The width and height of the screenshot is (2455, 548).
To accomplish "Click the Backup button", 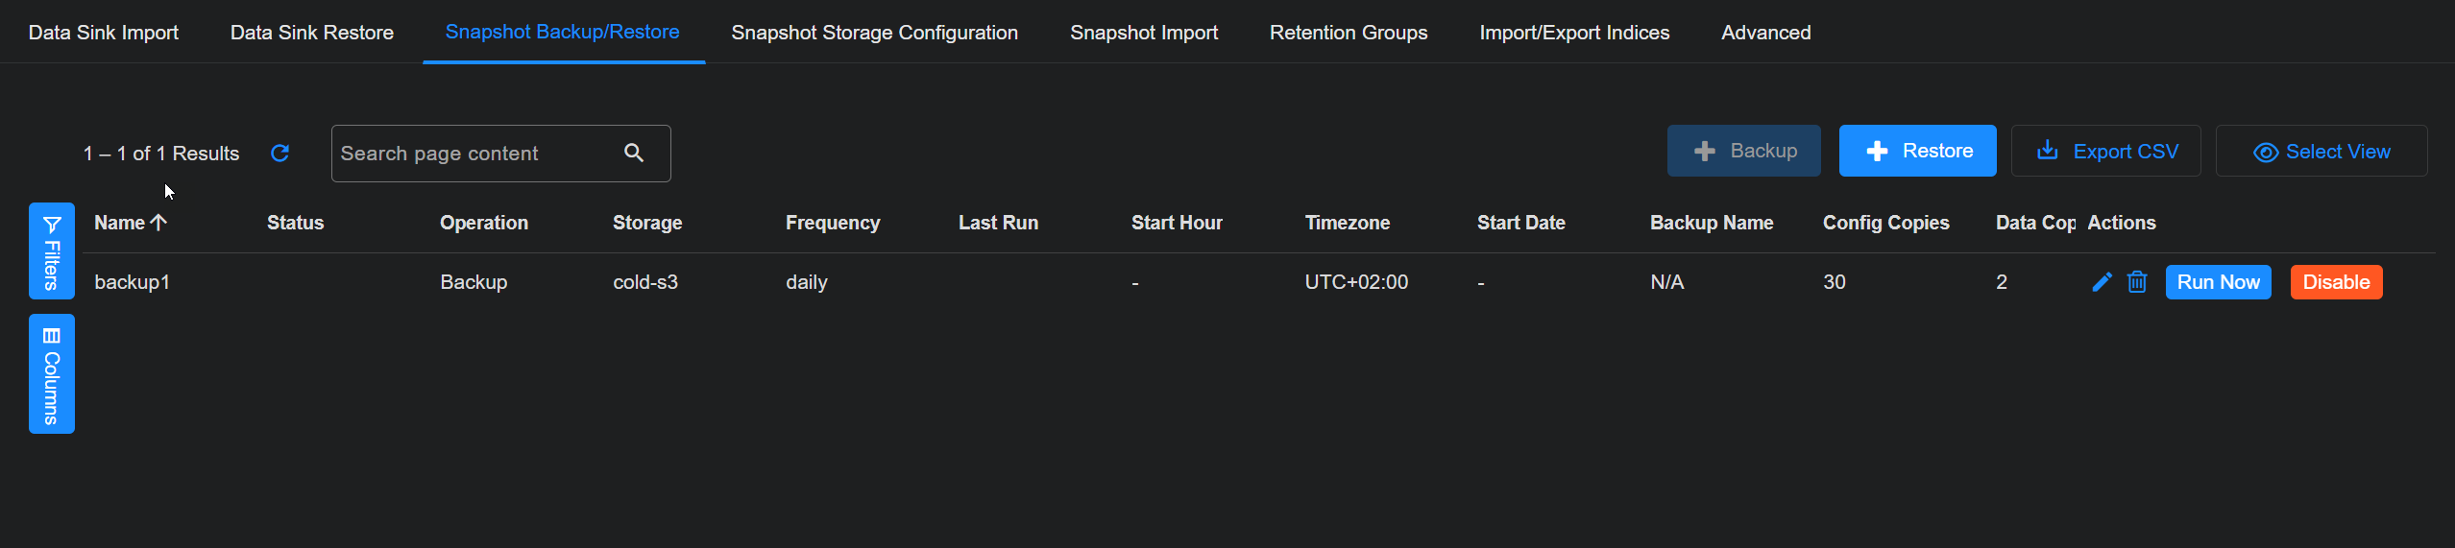I will 1743,152.
